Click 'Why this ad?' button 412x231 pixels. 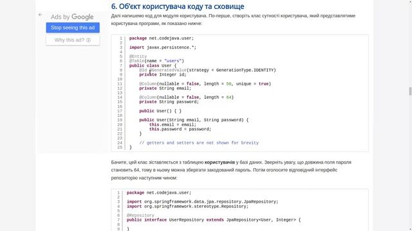tap(73, 40)
